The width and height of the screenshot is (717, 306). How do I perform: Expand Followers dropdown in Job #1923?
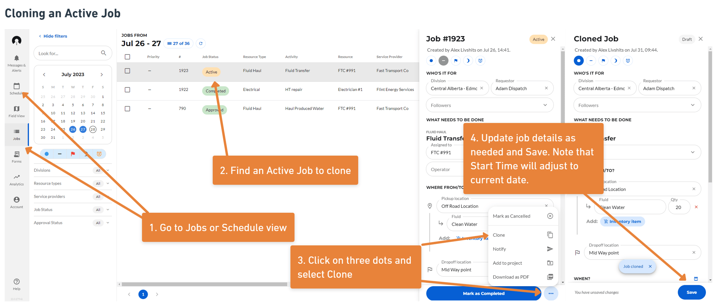click(545, 105)
